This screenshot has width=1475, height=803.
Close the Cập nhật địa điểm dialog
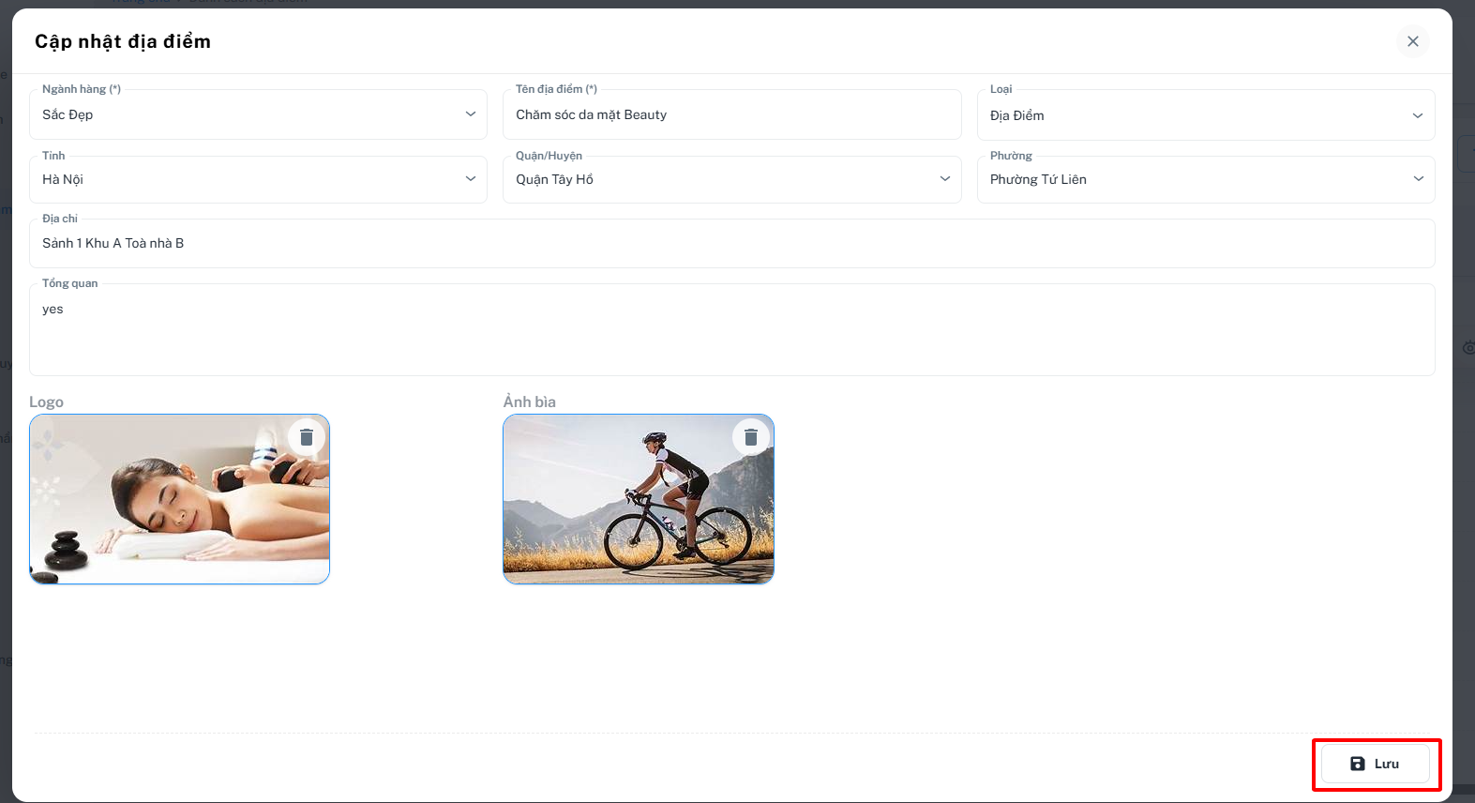click(1413, 41)
